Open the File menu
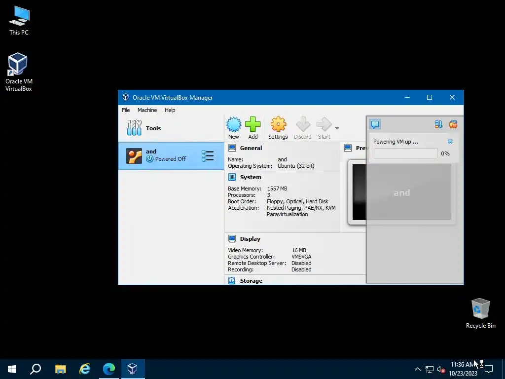The height and width of the screenshot is (379, 505). (126, 110)
